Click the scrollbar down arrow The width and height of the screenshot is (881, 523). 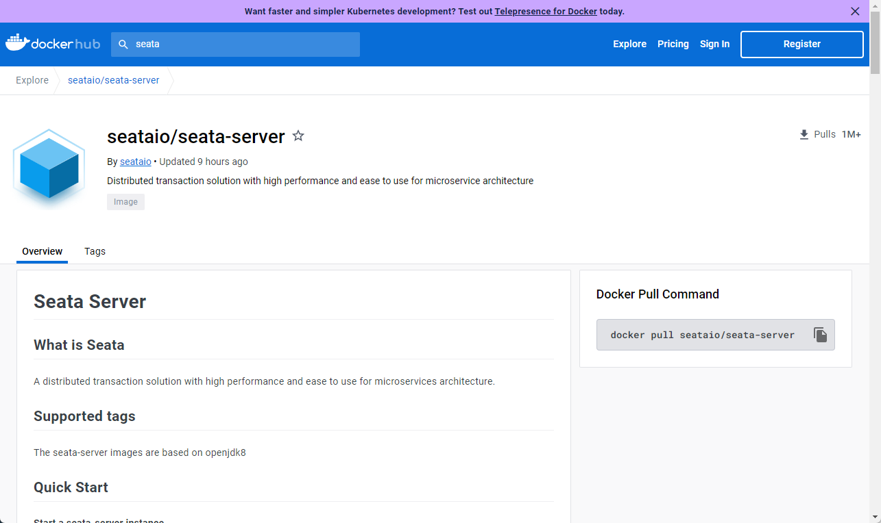point(875,517)
